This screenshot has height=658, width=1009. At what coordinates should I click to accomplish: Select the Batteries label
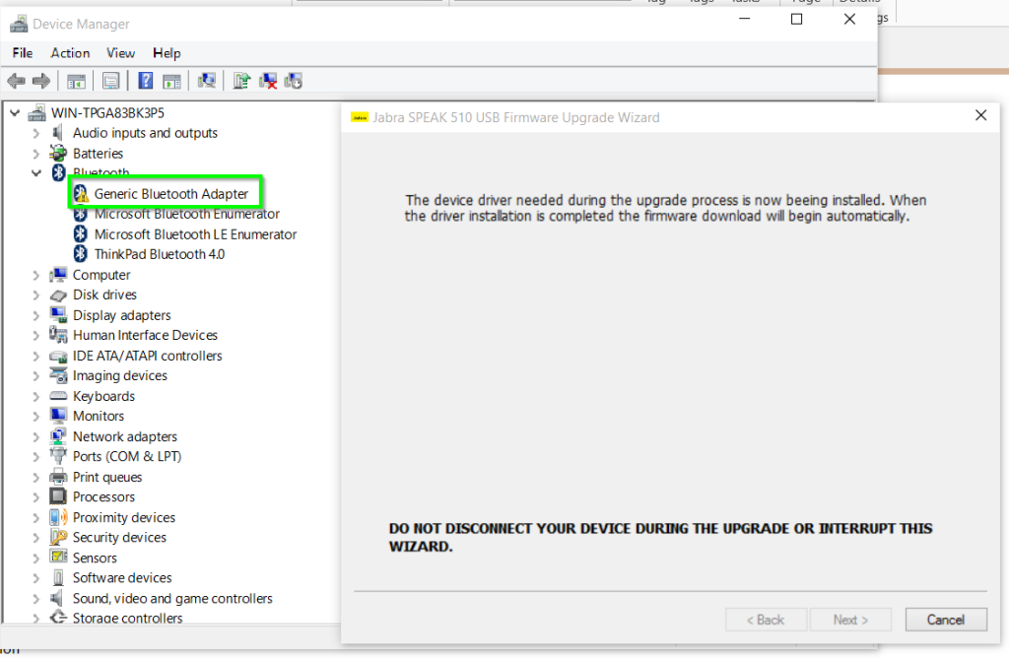[x=98, y=153]
